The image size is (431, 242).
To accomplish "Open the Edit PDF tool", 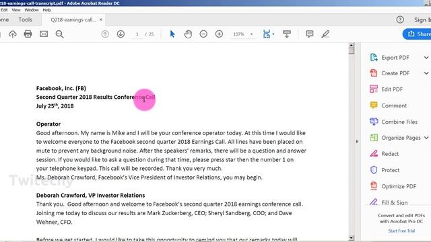I will pyautogui.click(x=392, y=89).
